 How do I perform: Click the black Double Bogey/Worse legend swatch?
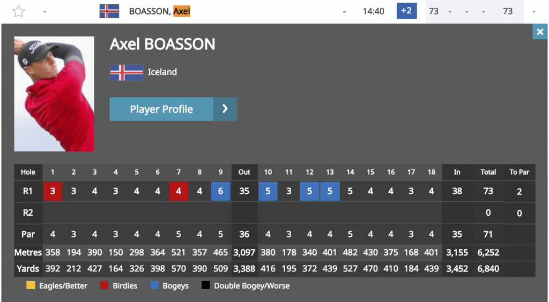[x=205, y=285]
